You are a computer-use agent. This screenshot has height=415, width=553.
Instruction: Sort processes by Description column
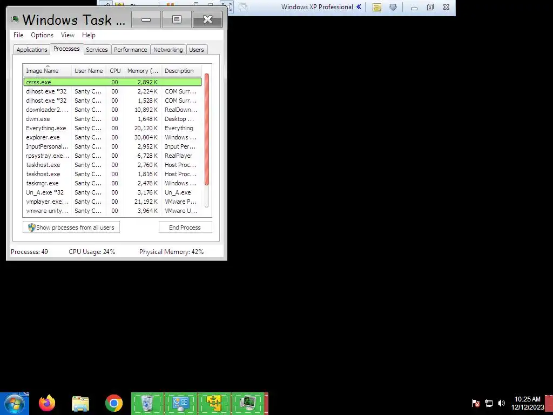(x=181, y=71)
